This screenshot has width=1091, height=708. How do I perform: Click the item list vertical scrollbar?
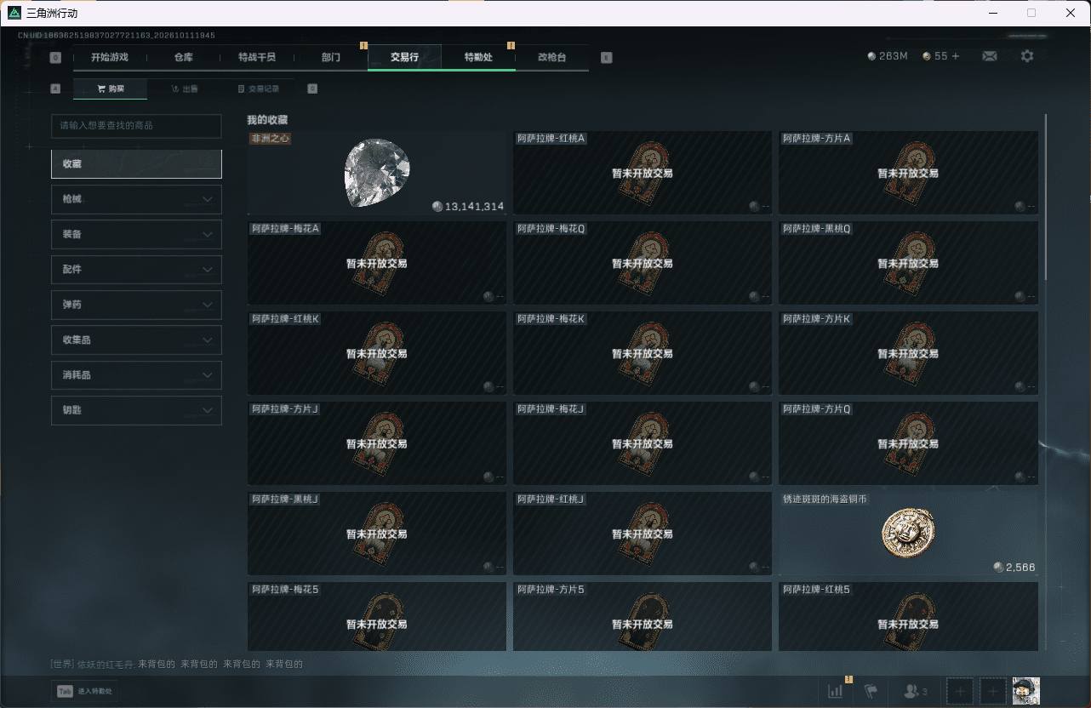click(x=1045, y=196)
